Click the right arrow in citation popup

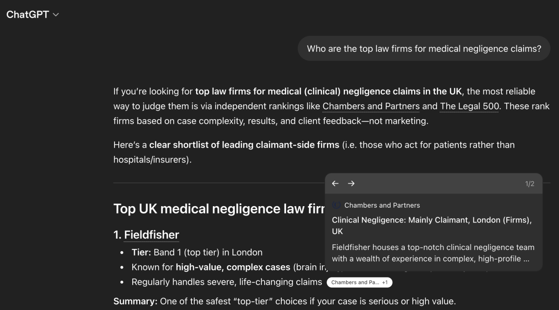point(351,183)
